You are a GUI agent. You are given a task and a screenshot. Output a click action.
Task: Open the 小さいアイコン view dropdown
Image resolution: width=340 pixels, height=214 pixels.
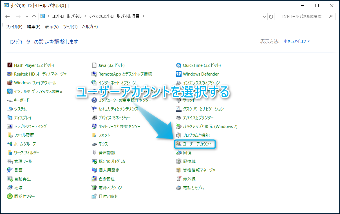297,41
